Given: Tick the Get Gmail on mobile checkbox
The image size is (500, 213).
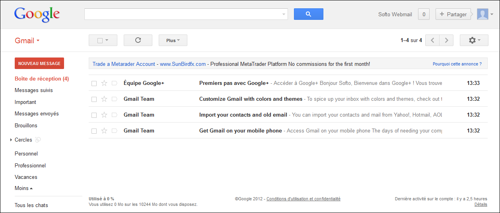Looking at the screenshot, I should tap(94, 131).
